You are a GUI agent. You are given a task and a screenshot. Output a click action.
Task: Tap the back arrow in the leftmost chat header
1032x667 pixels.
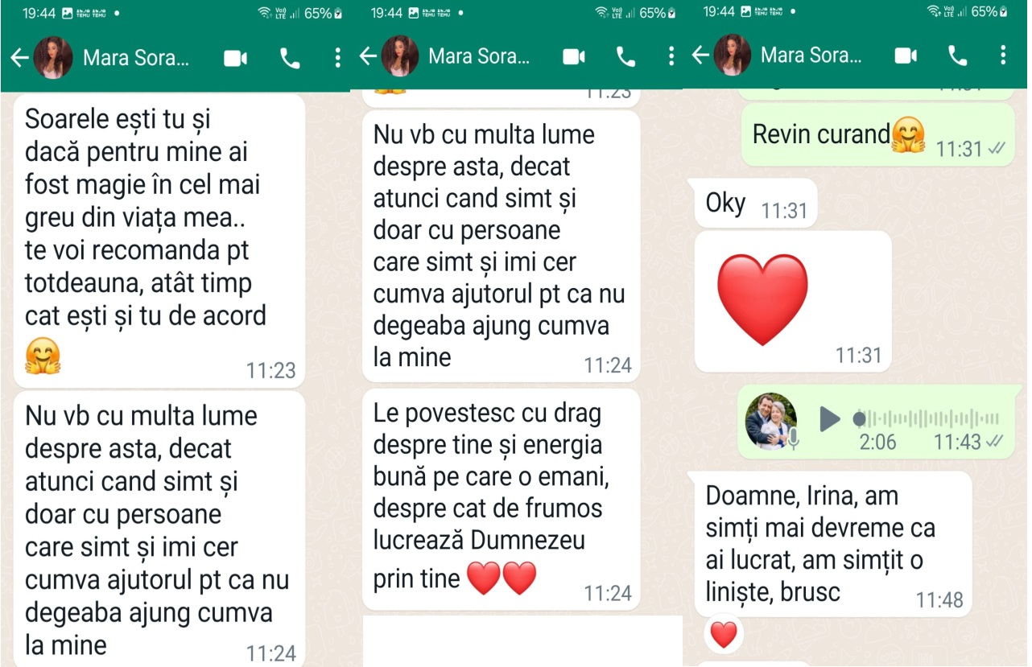point(19,58)
